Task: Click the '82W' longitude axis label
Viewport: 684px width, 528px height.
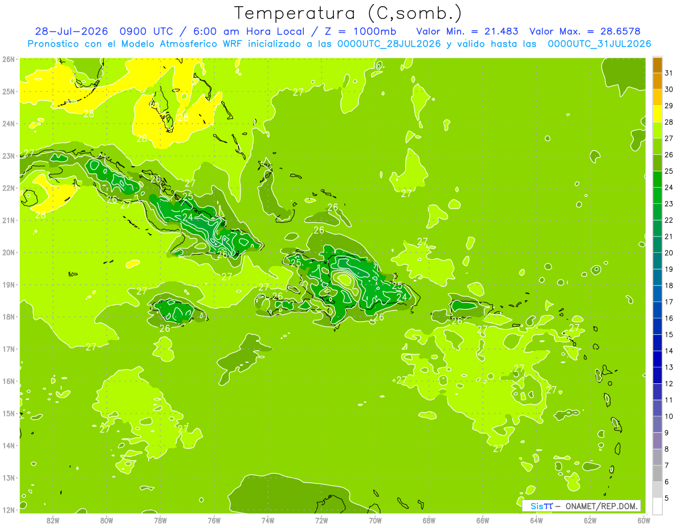Action: coord(53,520)
